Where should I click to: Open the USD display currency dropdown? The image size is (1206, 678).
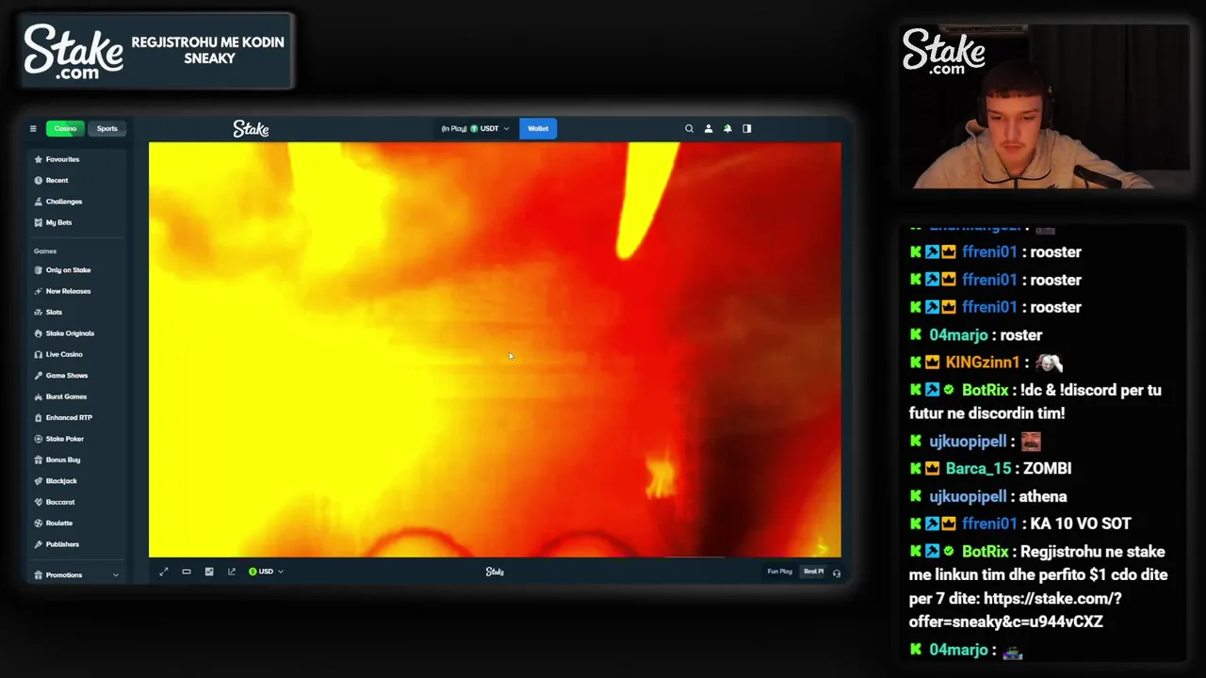266,572
